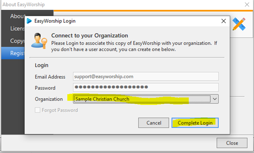Click the Close button at bottom
The height and width of the screenshot is (153, 254).
coord(232,143)
